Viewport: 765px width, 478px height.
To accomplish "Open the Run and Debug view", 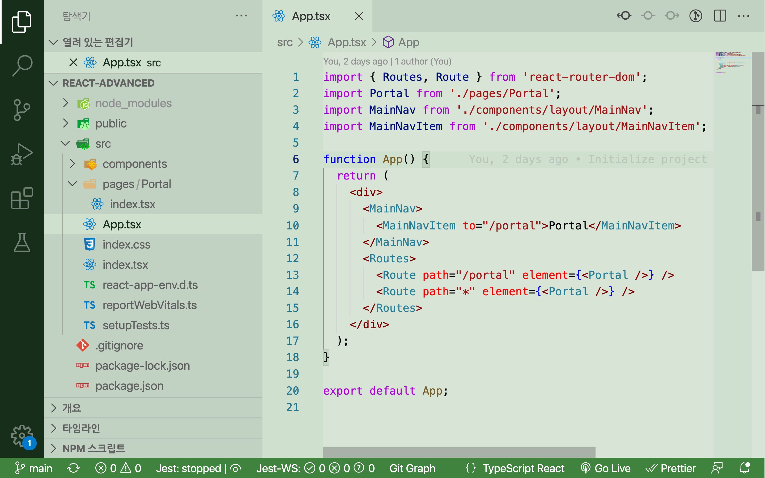I will (22, 154).
